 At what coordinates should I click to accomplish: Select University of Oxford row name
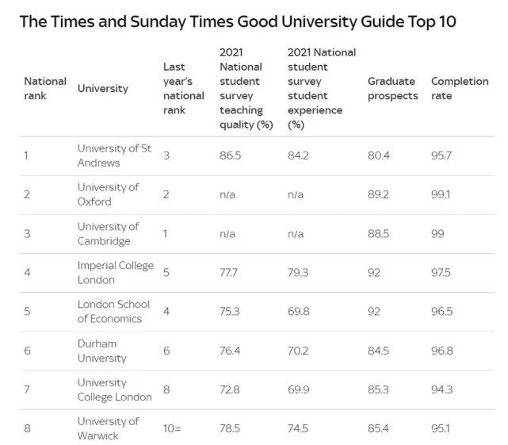click(109, 194)
